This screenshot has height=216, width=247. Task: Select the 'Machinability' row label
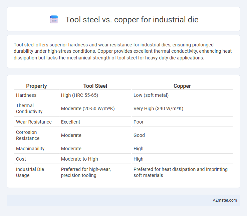click(x=30, y=149)
